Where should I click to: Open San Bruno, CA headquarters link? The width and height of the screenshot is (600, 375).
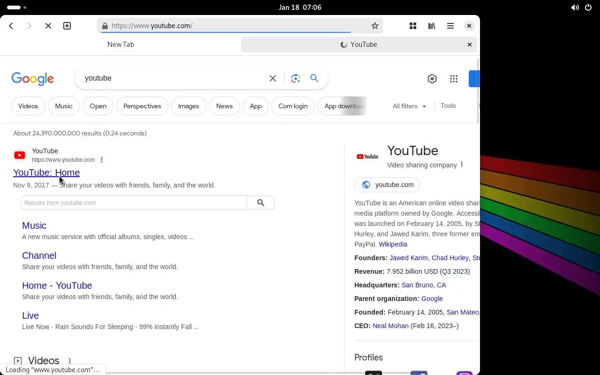point(424,285)
